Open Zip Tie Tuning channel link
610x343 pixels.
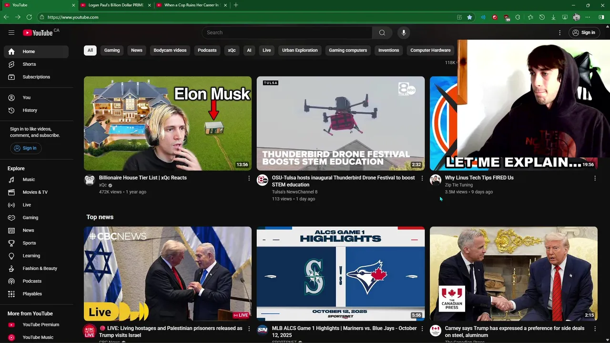(x=459, y=185)
